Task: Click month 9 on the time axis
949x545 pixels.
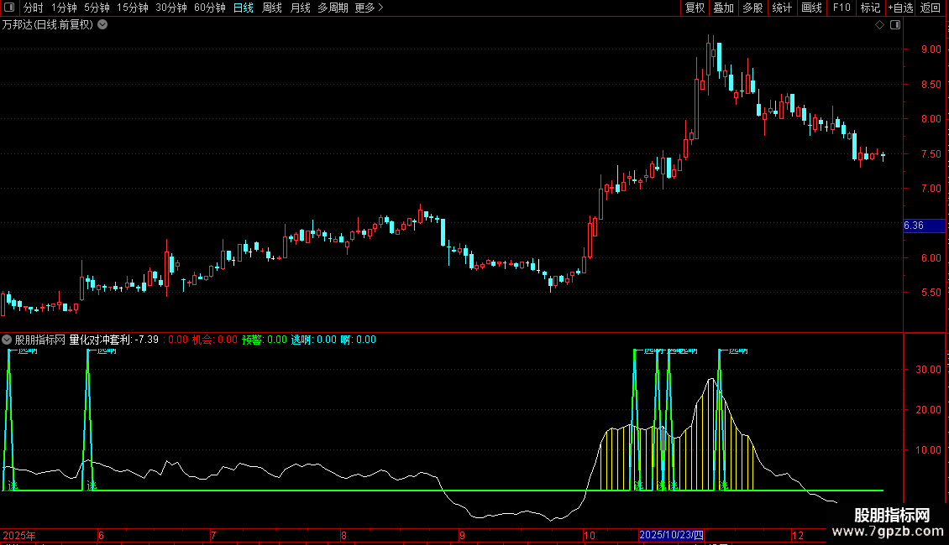Action: (462, 535)
